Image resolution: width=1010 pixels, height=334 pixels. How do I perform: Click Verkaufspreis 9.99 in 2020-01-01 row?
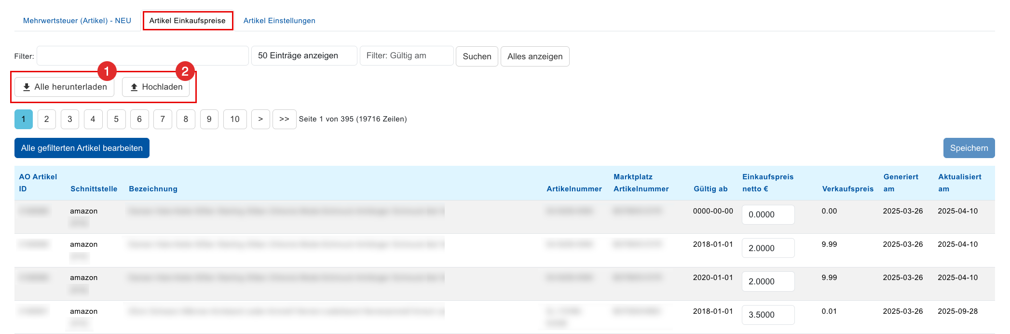(x=829, y=278)
